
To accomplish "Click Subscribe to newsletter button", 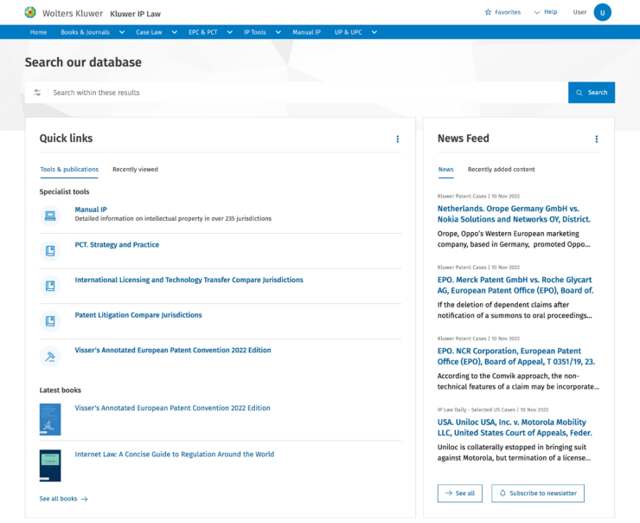I will coord(538,494).
